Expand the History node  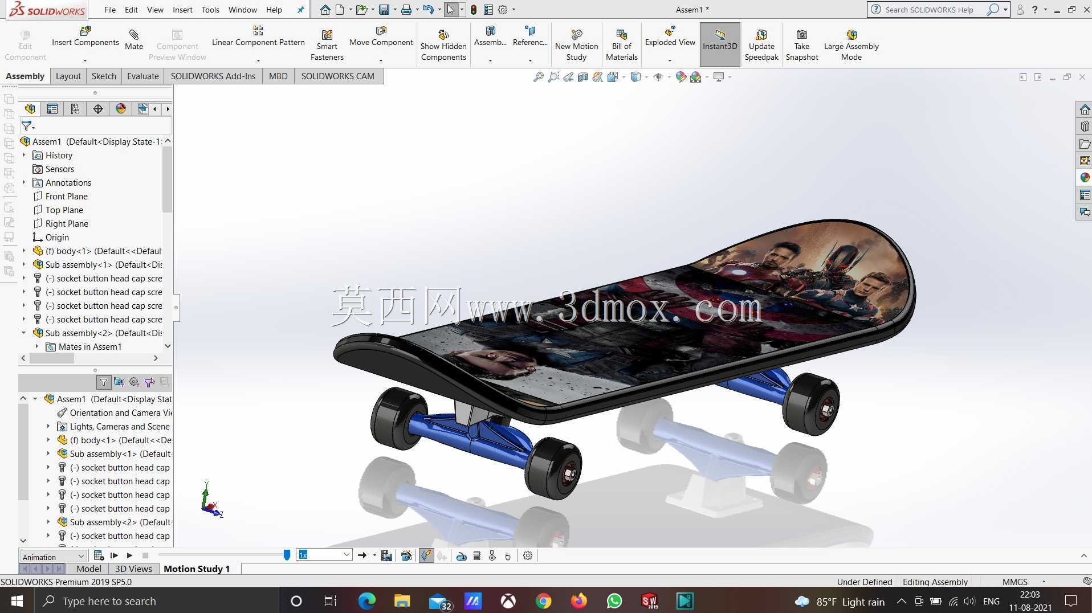[24, 155]
